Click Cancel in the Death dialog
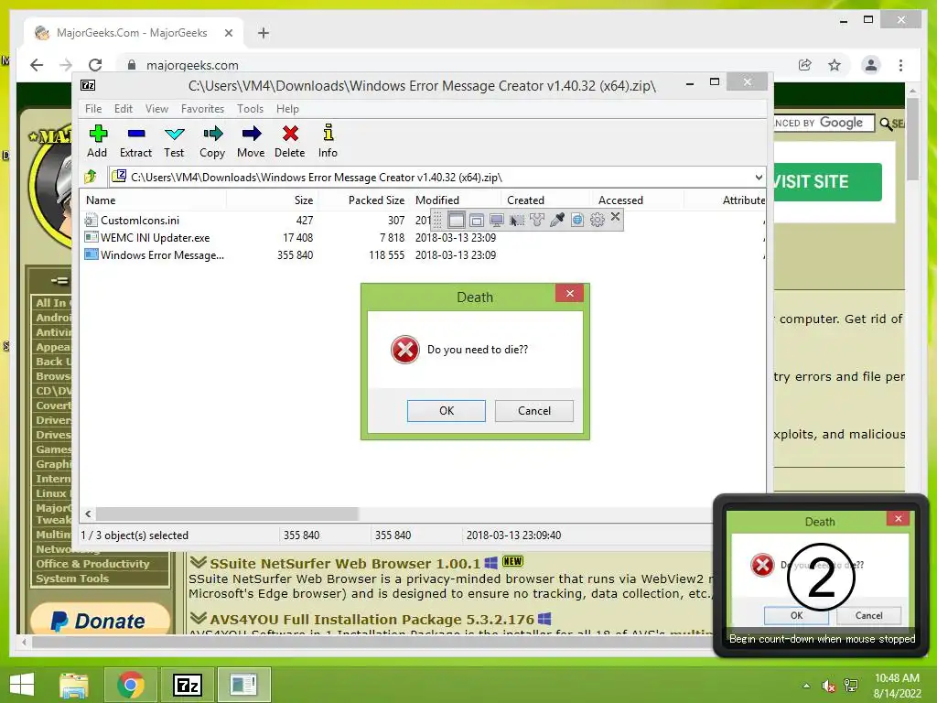 click(534, 411)
